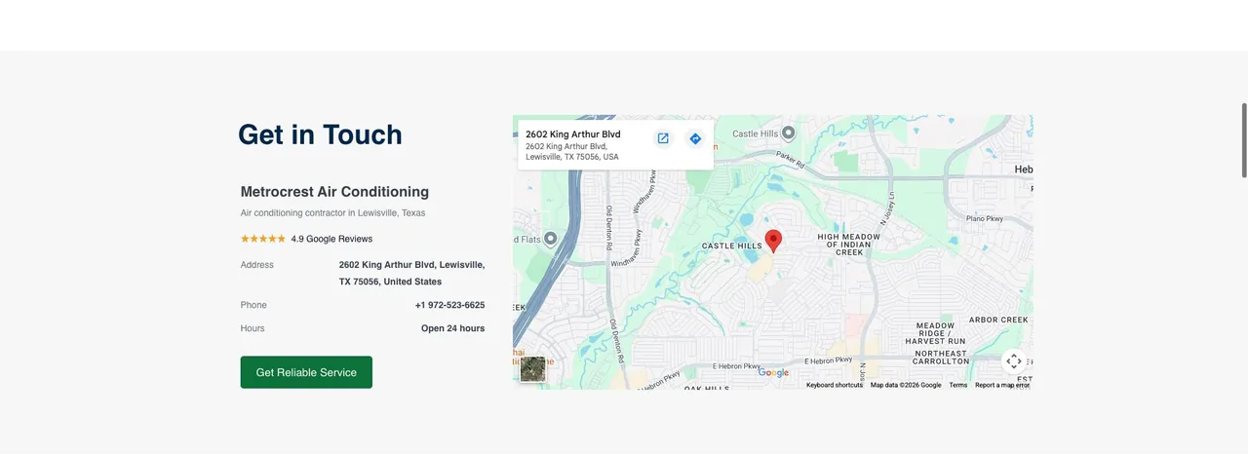1248x454 pixels.
Task: Click the ARBOR CREEK map label
Action: click(x=998, y=320)
